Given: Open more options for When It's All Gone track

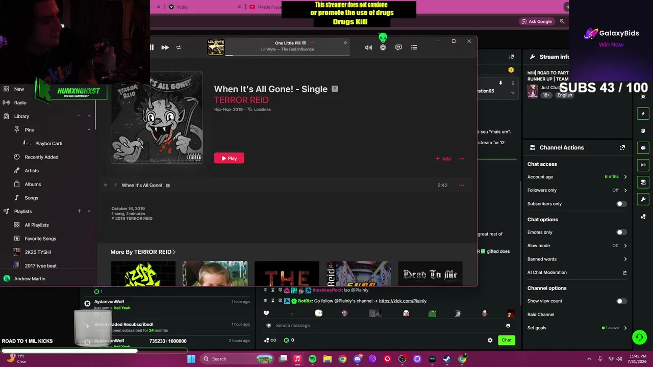Looking at the screenshot, I should (x=461, y=185).
